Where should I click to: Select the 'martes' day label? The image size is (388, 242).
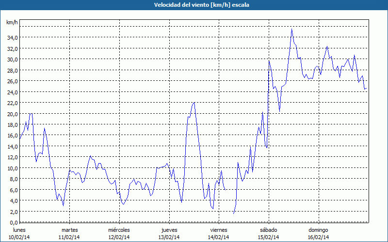point(69,230)
